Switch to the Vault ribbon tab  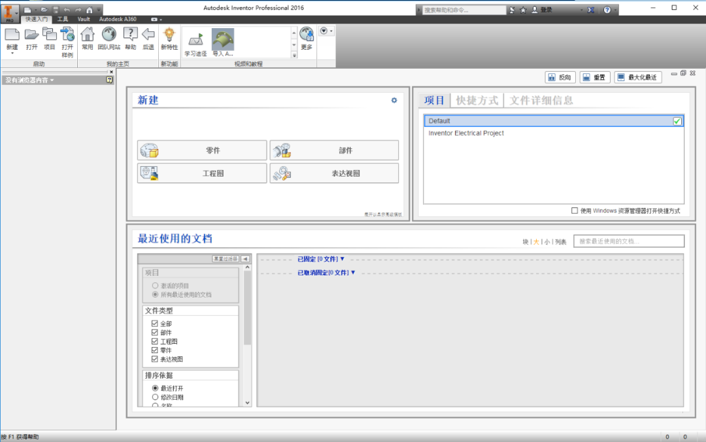point(84,20)
